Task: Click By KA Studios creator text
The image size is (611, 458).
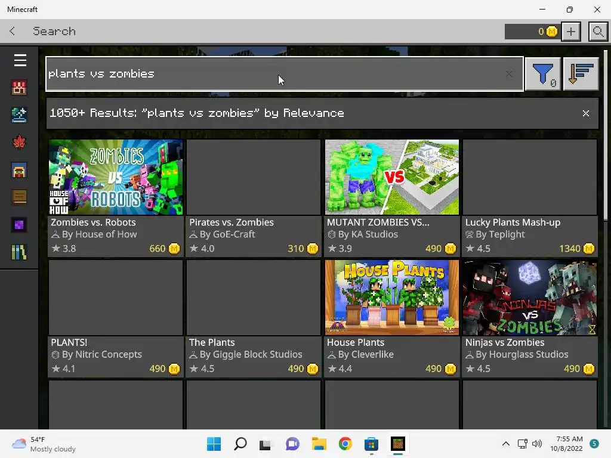Action: (368, 234)
